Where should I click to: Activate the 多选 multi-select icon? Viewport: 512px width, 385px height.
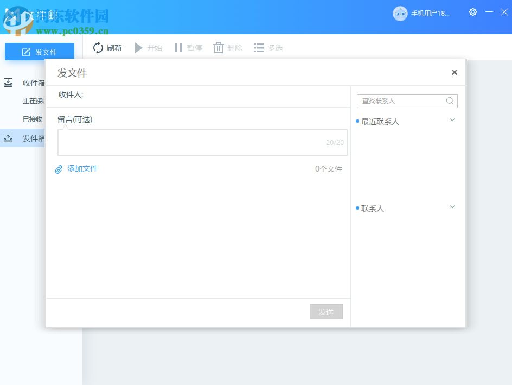point(258,48)
